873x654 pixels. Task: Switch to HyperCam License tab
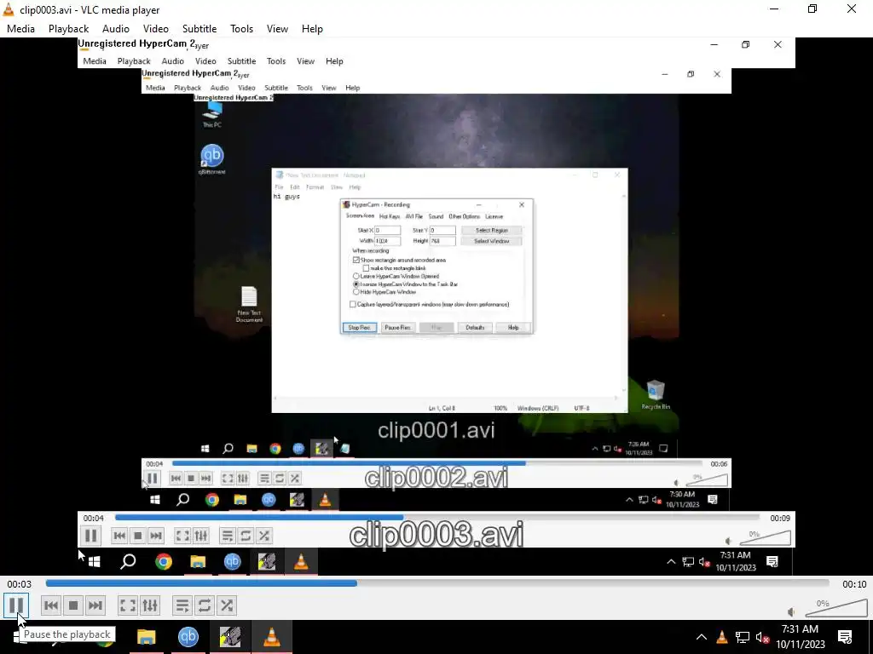pos(494,216)
